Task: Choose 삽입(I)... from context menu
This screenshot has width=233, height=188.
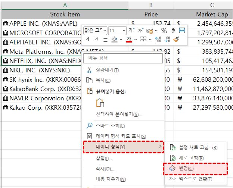Action: [123, 159]
